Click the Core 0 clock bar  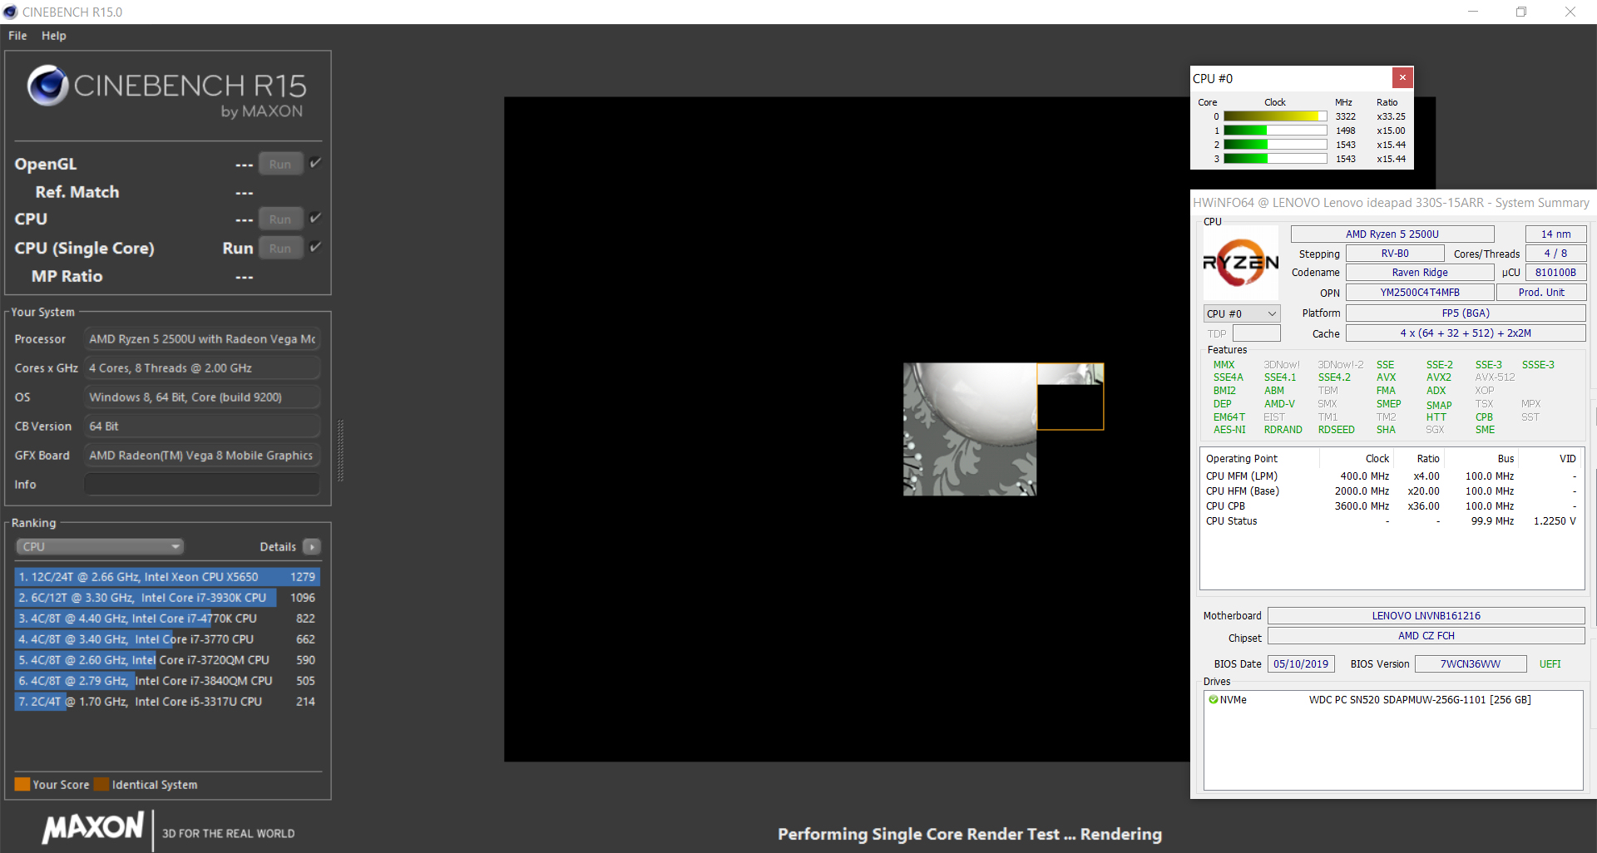coord(1275,116)
